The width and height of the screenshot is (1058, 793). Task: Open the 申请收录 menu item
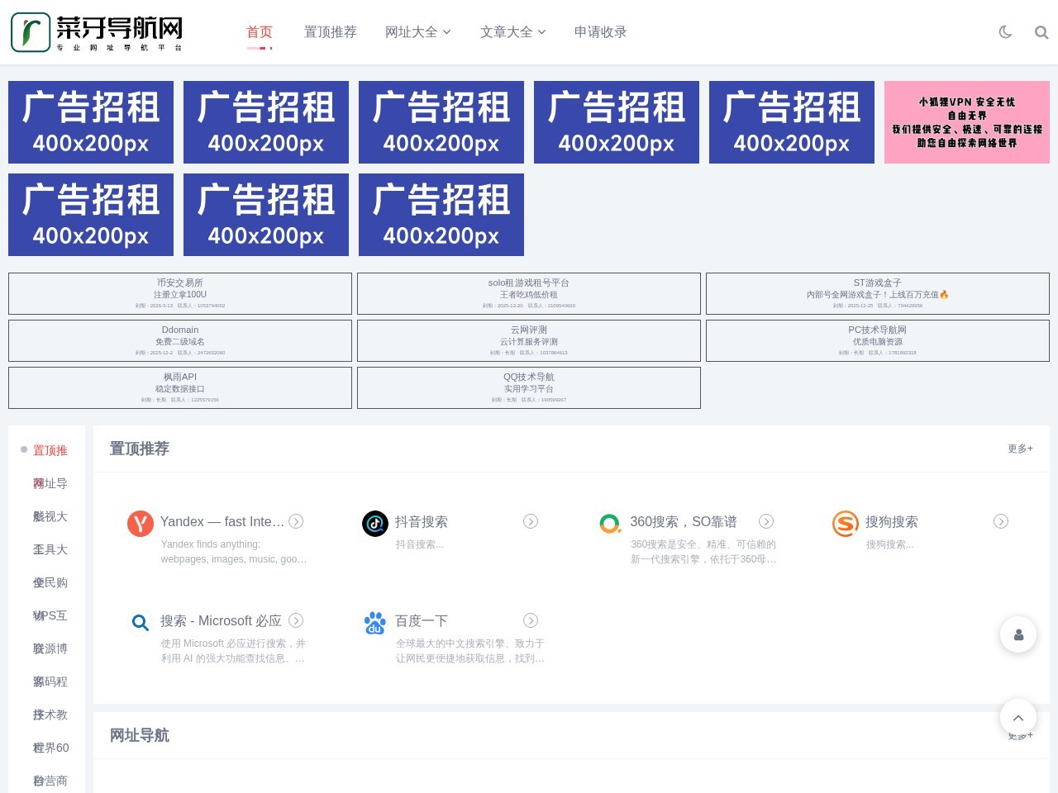(x=600, y=31)
